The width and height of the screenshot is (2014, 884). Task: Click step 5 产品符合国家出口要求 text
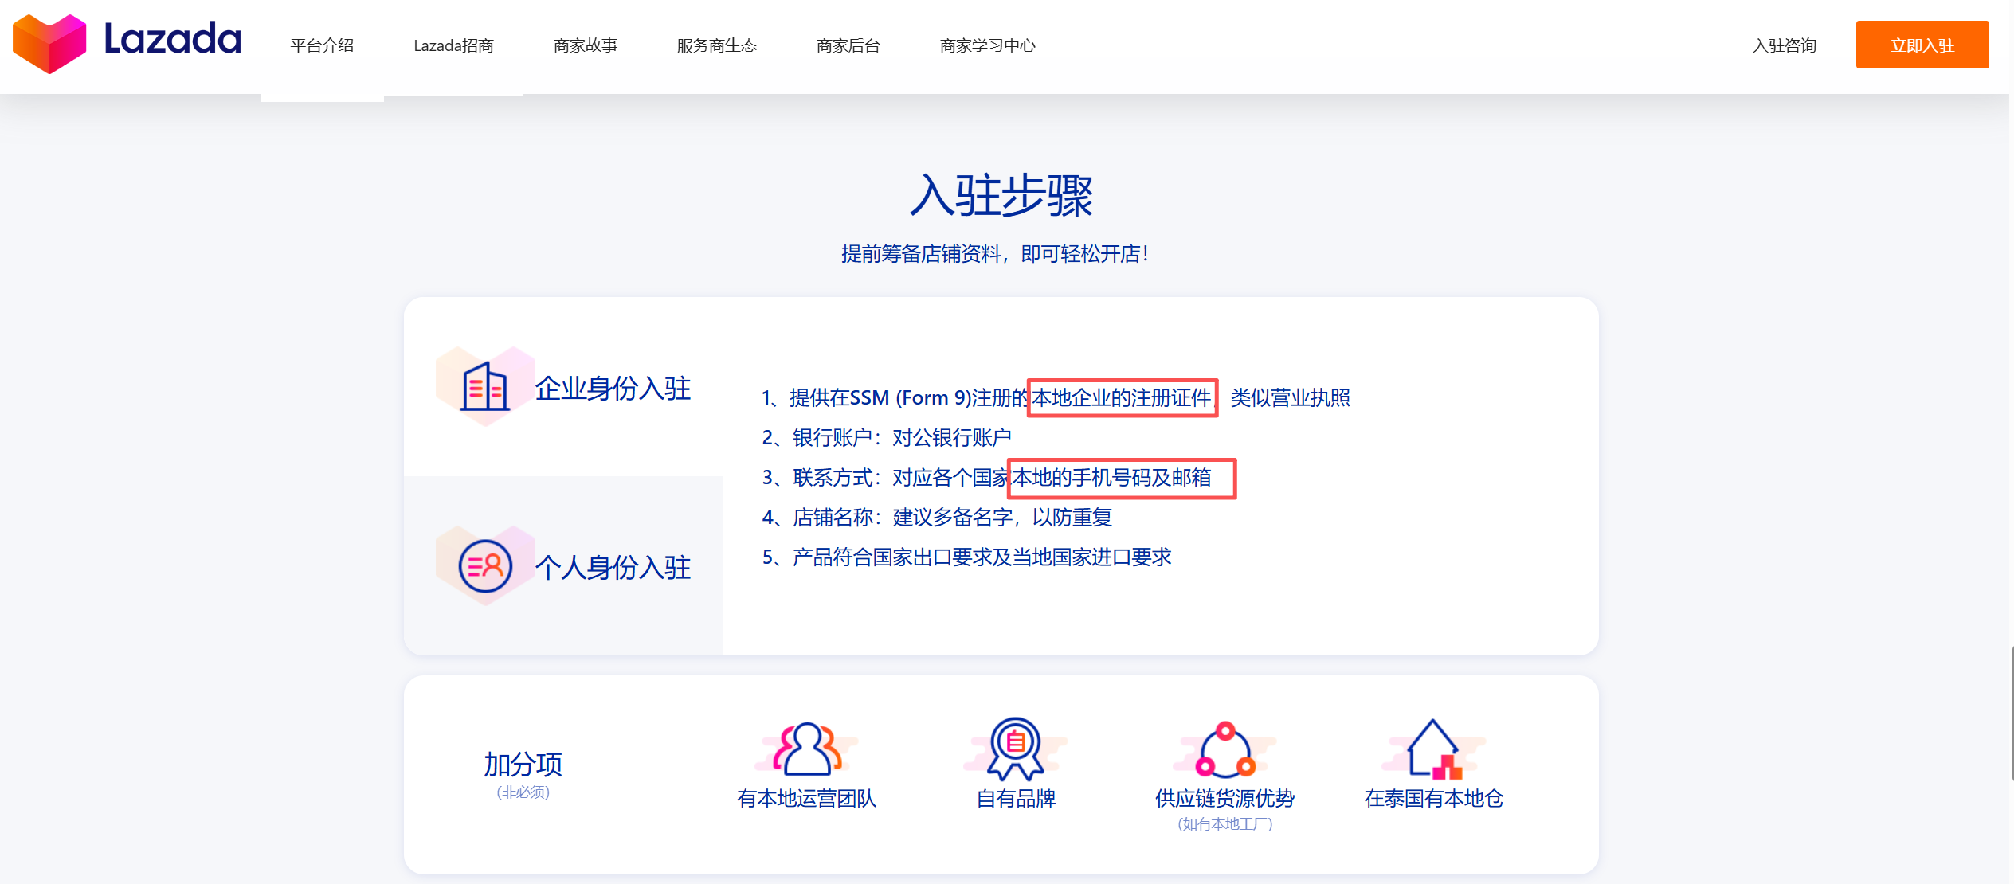click(966, 557)
